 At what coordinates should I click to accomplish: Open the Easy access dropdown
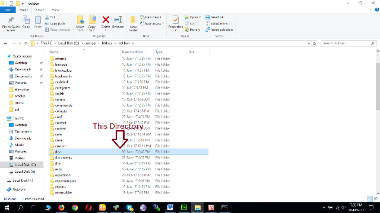click(152, 24)
